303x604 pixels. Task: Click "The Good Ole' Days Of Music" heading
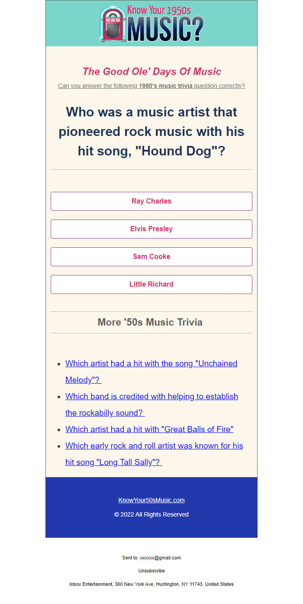(151, 71)
